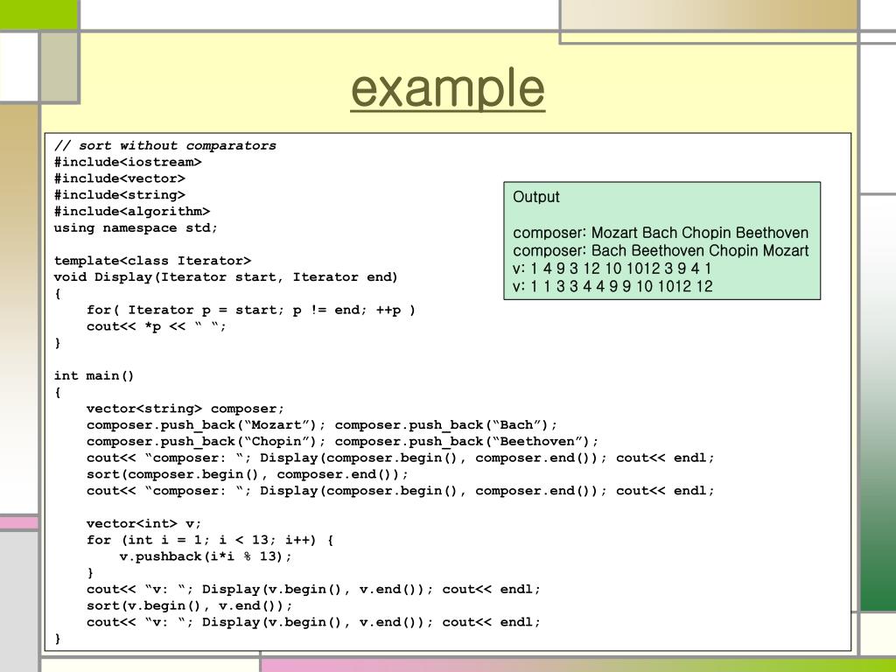Click 'template<class Iterator>' declaration
The width and height of the screenshot is (896, 672).
tap(152, 261)
